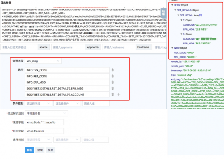Click the blue 解析 button

tap(29, 150)
